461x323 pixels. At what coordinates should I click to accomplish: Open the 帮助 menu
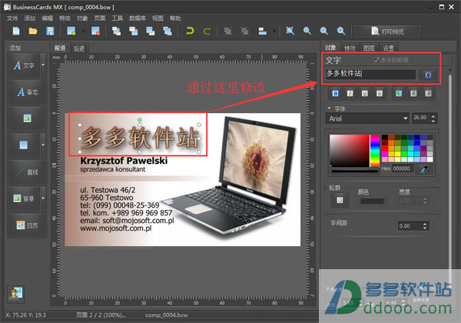[175, 18]
